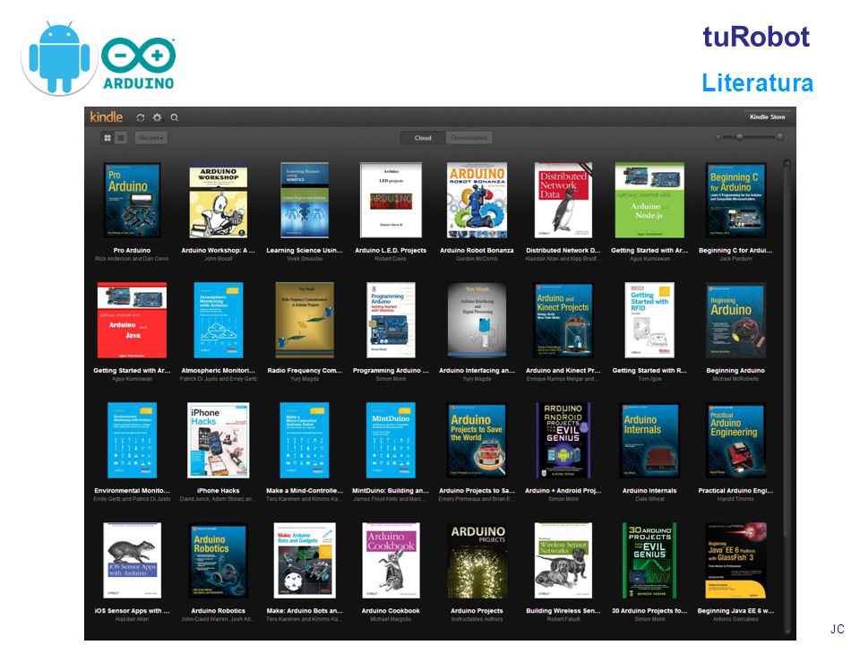Click 'Arduino Projects' title text
The image size is (860, 645).
tap(477, 610)
